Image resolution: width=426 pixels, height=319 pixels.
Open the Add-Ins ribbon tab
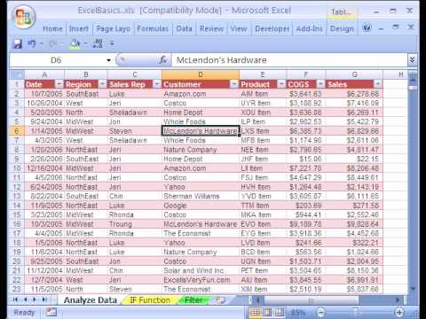pos(310,28)
